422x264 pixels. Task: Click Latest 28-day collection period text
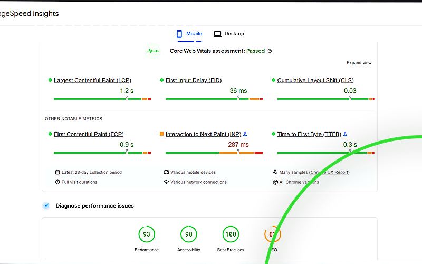point(91,172)
